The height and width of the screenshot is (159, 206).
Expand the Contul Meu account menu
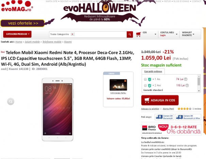169,34
